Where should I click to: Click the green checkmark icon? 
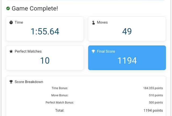pyautogui.click(x=8, y=8)
